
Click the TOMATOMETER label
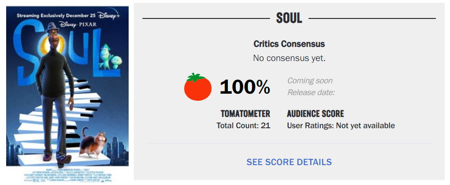[x=245, y=114]
